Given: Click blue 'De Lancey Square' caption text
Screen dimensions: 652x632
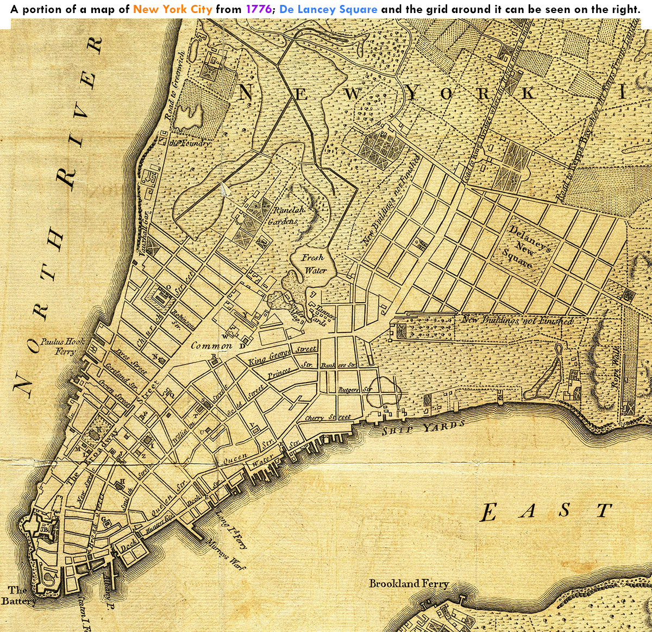Looking at the screenshot, I should click(x=329, y=10).
